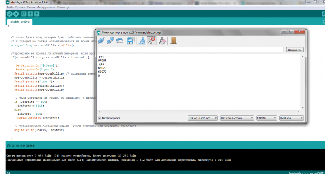
Task: Toggle the Автопрокрутка checkbox
Action: click(x=99, y=118)
